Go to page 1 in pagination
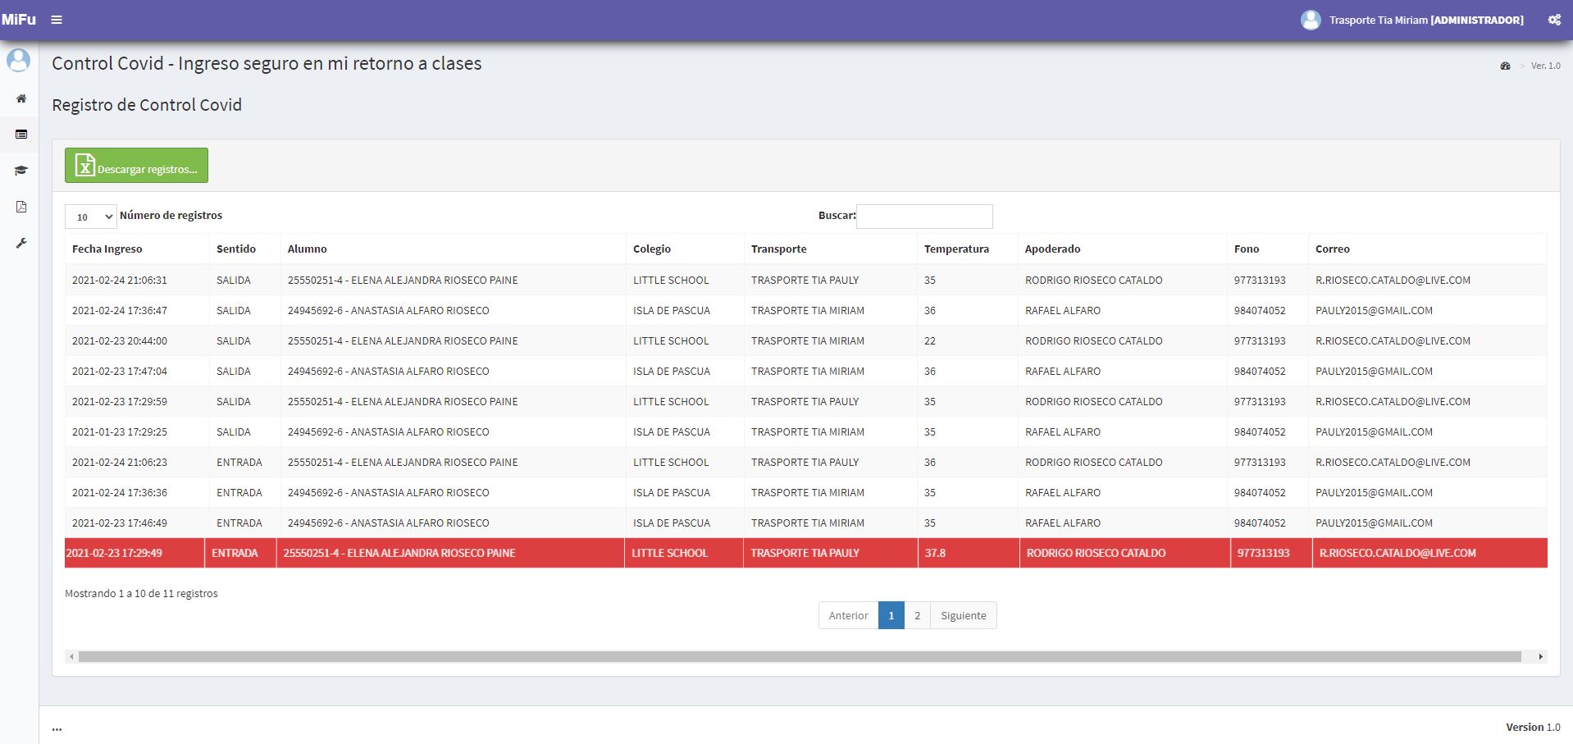 (891, 615)
